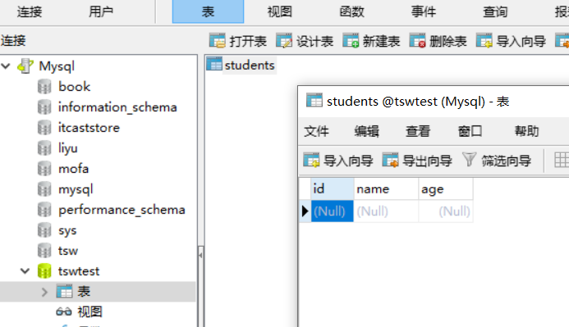Screen dimensions: 569x327
Task: Select the age (Null) cell
Action: pyautogui.click(x=446, y=211)
